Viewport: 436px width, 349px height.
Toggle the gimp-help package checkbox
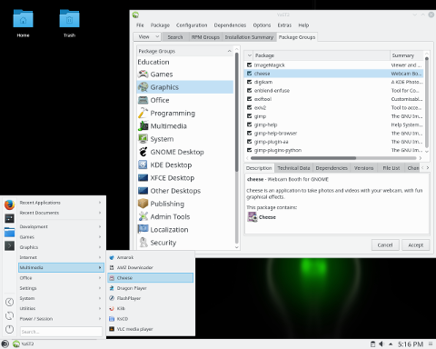point(249,125)
